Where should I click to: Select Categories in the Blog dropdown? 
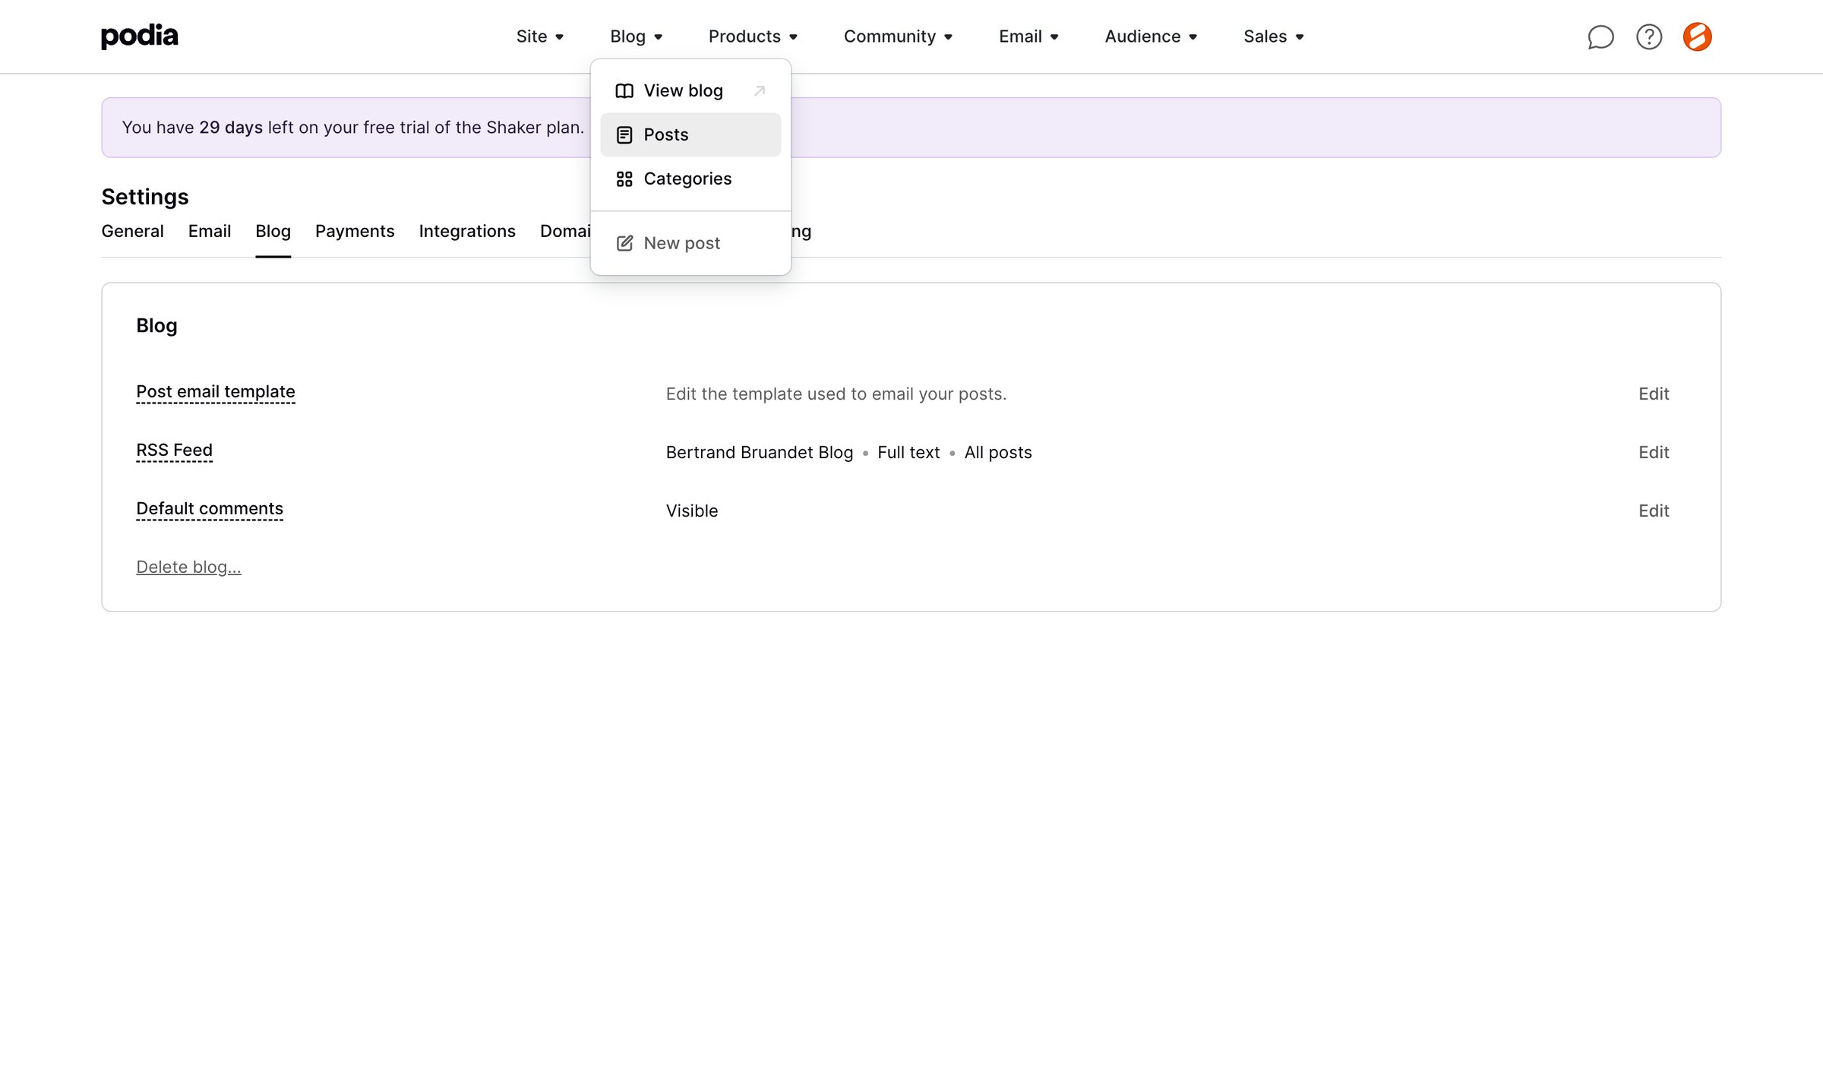[x=690, y=179]
